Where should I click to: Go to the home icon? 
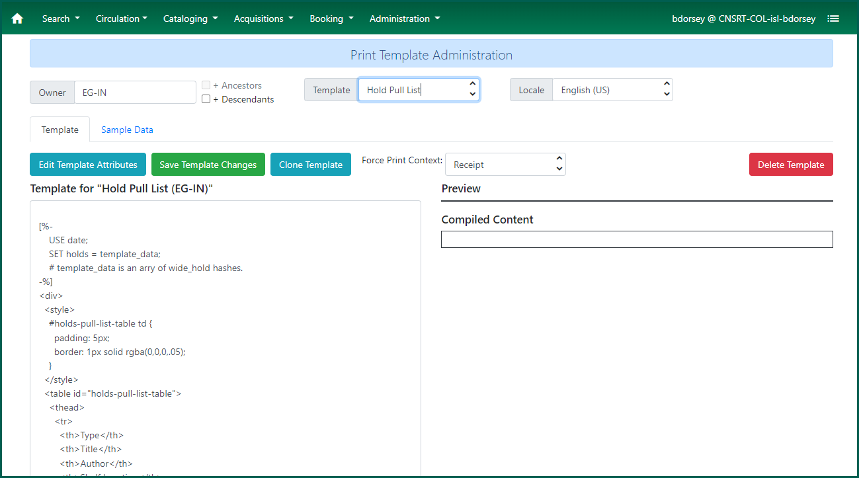pos(17,19)
